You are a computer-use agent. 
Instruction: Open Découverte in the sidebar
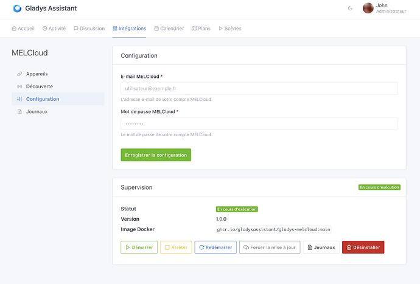pyautogui.click(x=58, y=86)
